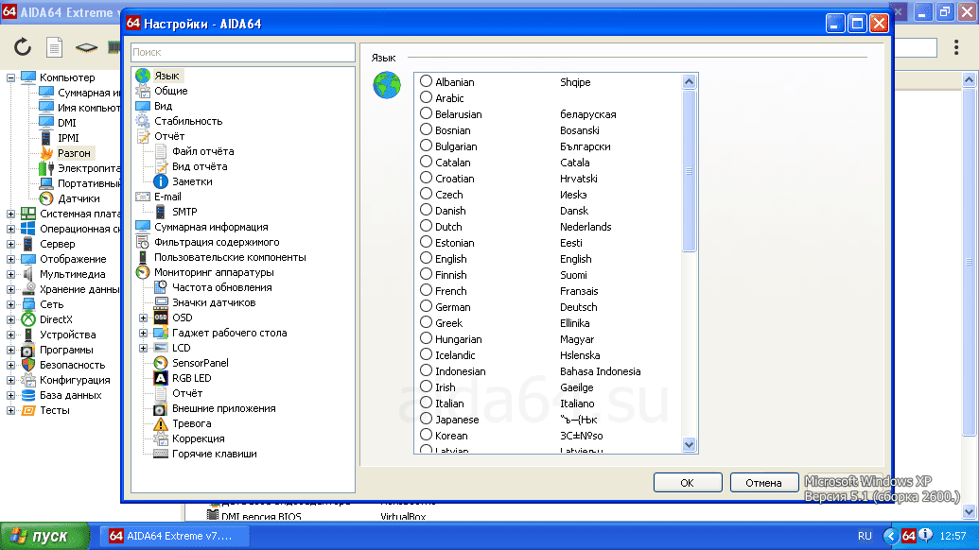Collapse the Компьютер node in main tree
This screenshot has width=979, height=550.
click(x=10, y=77)
